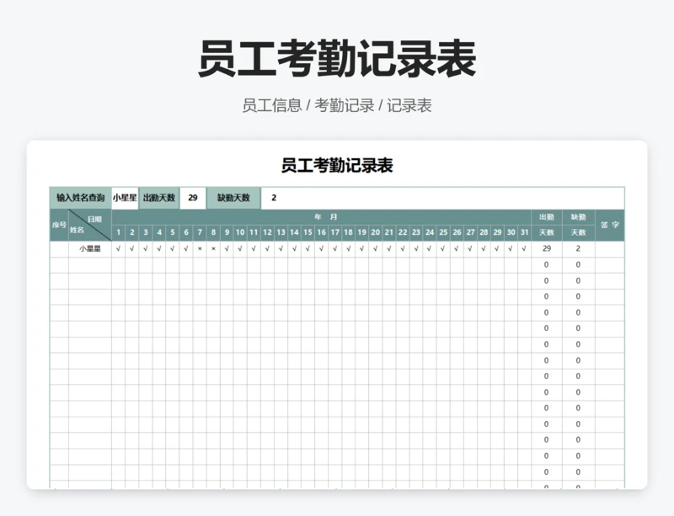Image resolution: width=674 pixels, height=516 pixels.
Task: Click the name query input cell 小星星
Action: click(x=125, y=198)
